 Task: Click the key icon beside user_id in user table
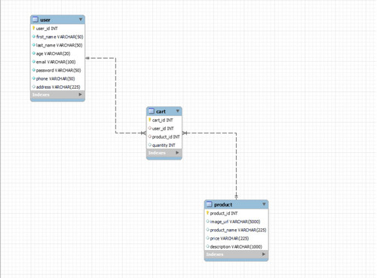[34, 28]
